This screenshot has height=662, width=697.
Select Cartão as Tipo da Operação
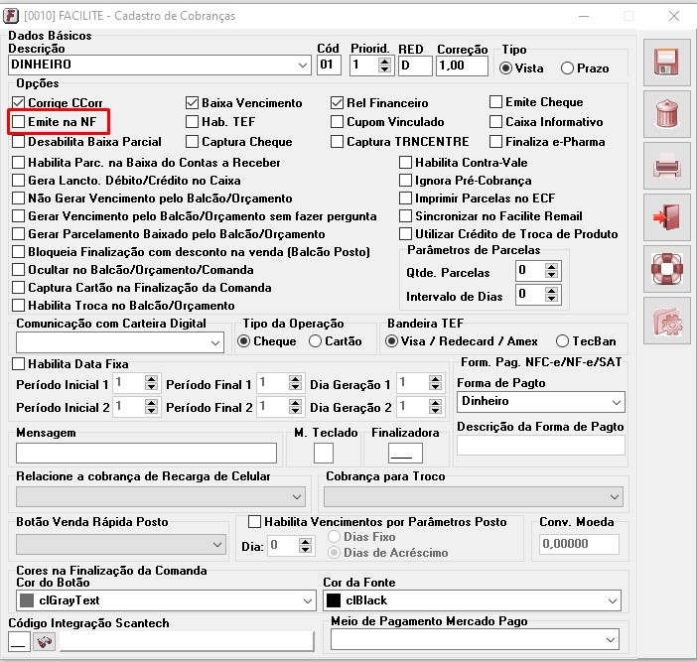click(315, 341)
